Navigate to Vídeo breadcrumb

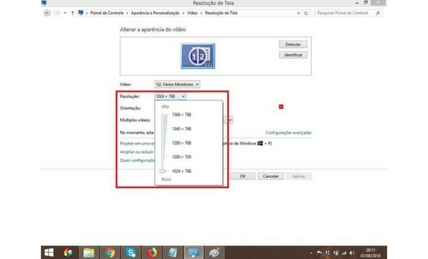[192, 13]
